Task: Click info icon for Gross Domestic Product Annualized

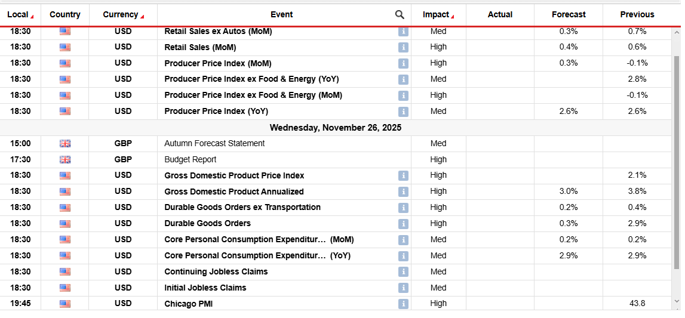Action: point(403,192)
